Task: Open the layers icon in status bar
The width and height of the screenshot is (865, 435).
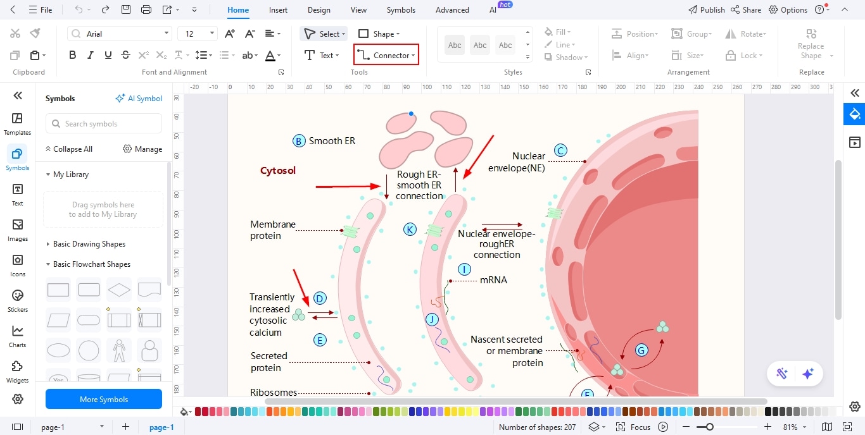Action: pos(593,427)
